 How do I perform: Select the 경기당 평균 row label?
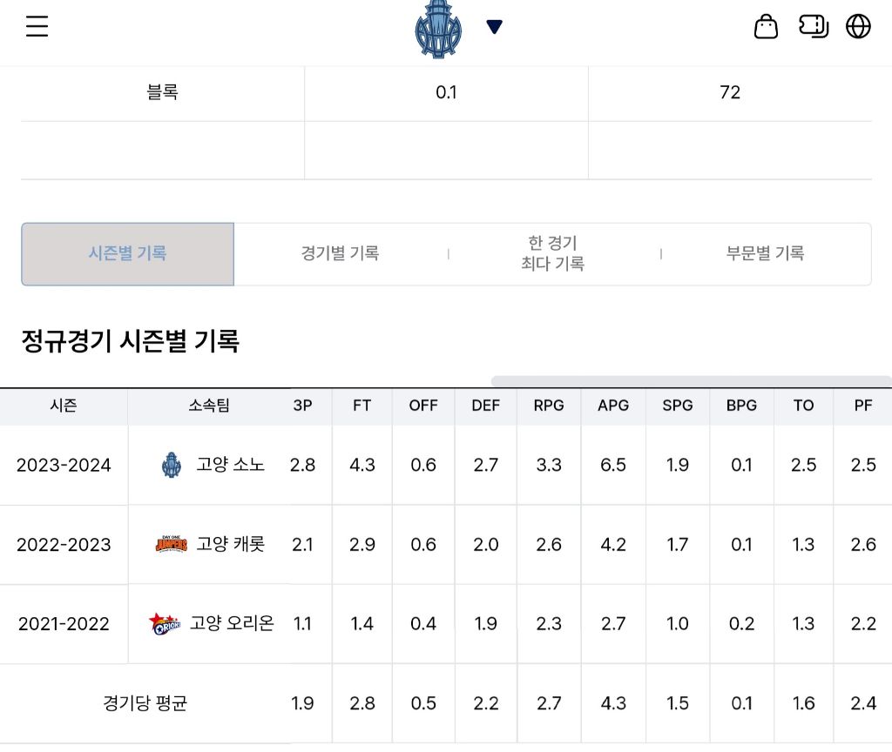[x=145, y=703]
